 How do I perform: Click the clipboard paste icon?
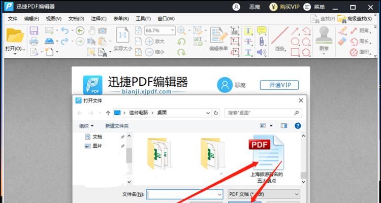(x=102, y=41)
